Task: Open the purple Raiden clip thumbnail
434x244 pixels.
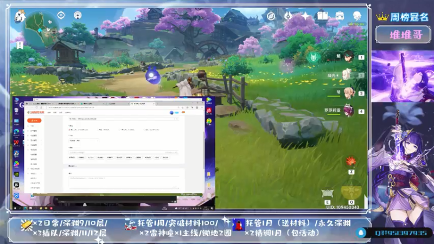Action: tap(403, 76)
